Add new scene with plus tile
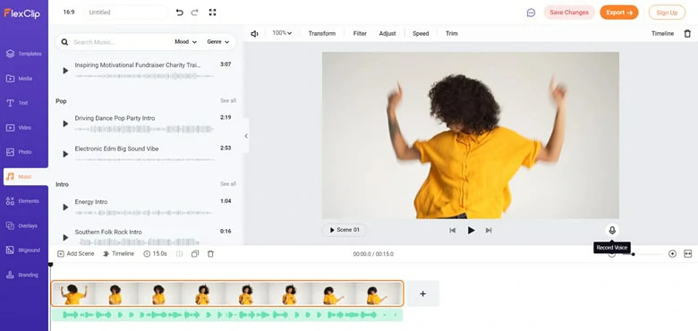698x331 pixels. [423, 293]
